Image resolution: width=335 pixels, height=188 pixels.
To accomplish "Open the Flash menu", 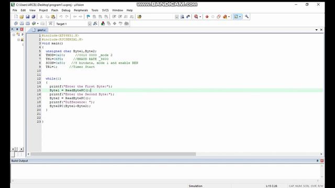I will coord(54,10).
